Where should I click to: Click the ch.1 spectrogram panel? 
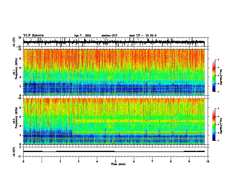click(114, 72)
